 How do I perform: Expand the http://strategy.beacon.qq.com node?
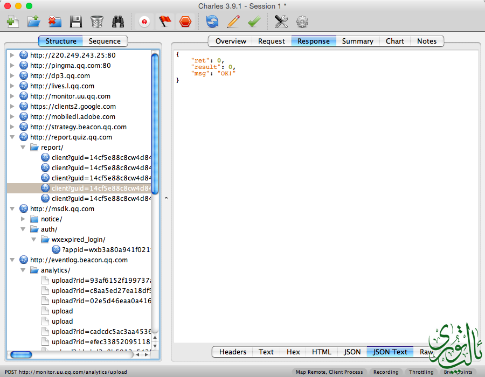click(12, 127)
